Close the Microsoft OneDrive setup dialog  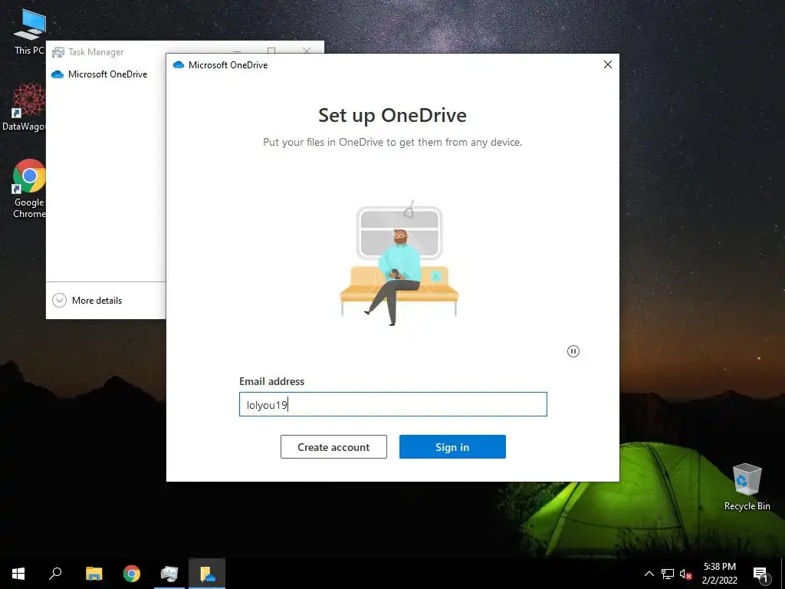[x=608, y=64]
